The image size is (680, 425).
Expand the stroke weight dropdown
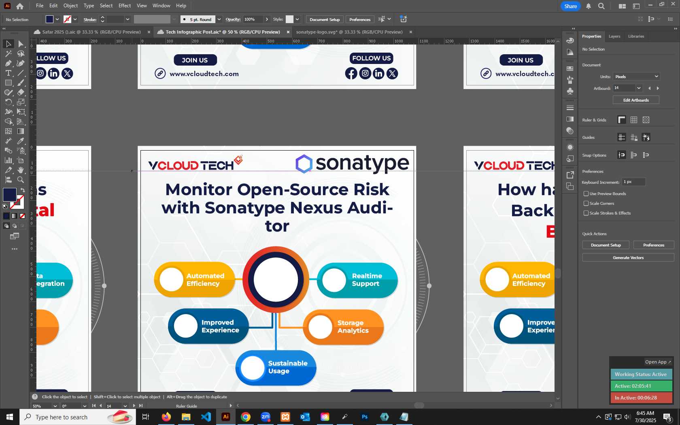(x=127, y=19)
